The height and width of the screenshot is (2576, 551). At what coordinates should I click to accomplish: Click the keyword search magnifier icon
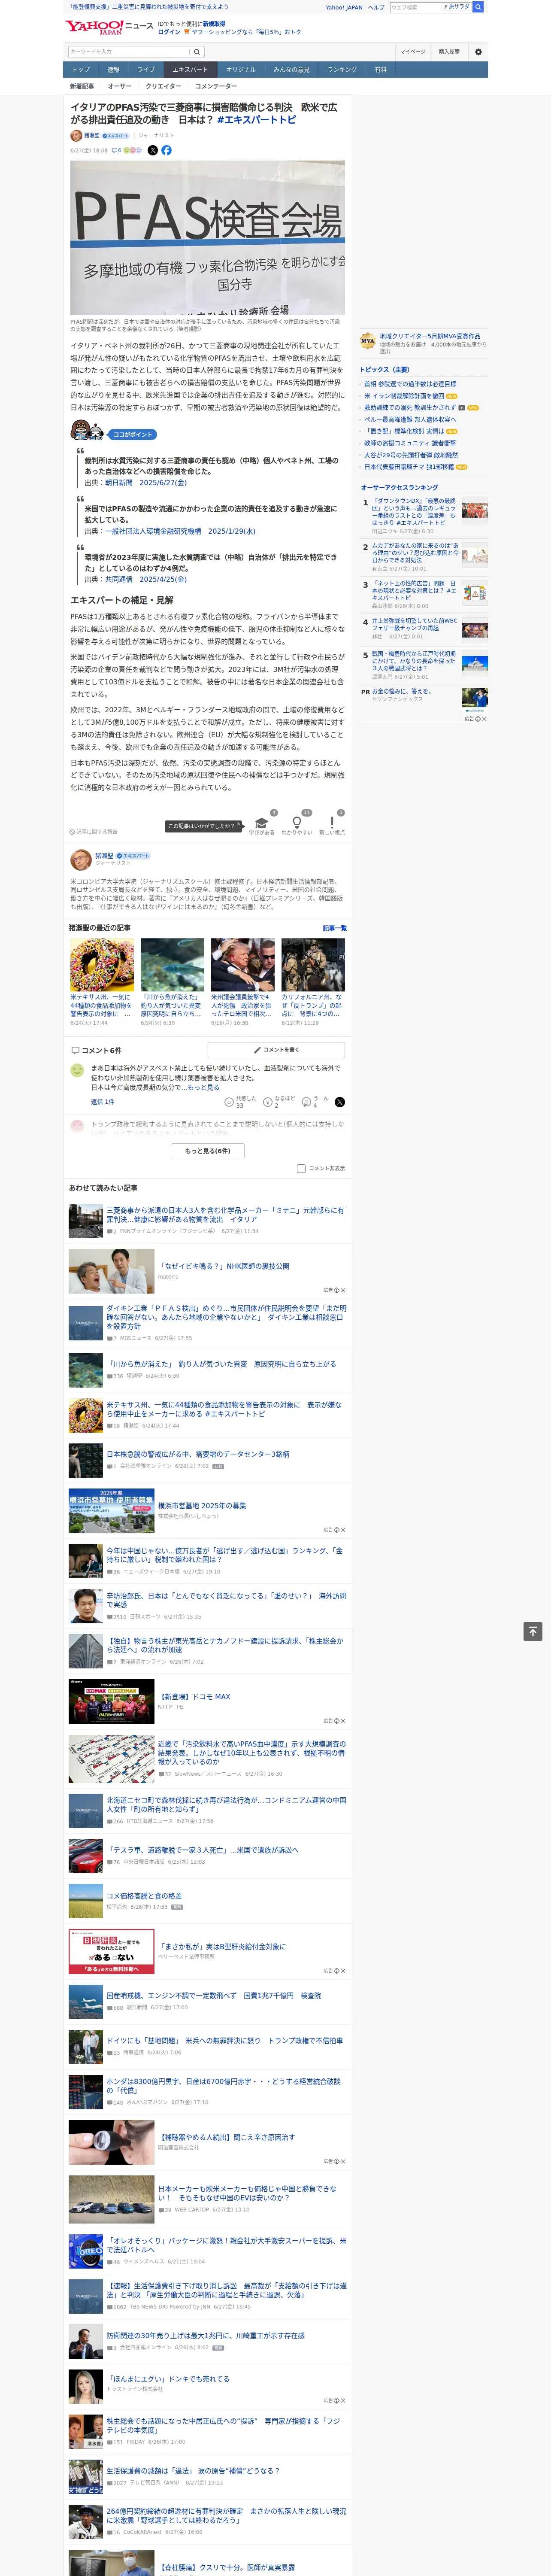pos(197,51)
